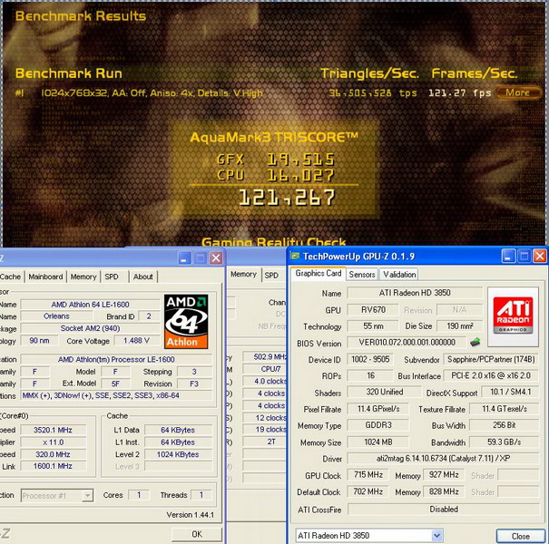Click the Orleans code name value
The image size is (549, 544).
point(56,316)
